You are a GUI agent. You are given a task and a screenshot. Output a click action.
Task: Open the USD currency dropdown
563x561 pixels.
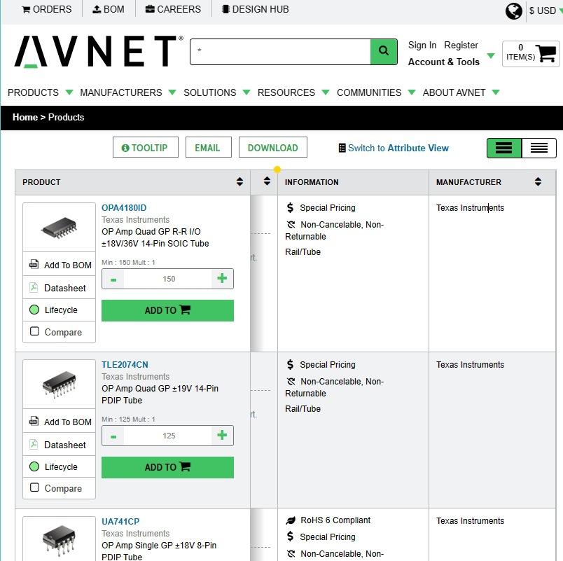point(545,11)
